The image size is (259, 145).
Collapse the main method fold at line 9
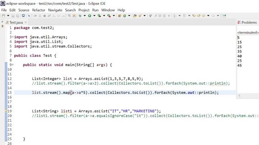(x=13, y=64)
